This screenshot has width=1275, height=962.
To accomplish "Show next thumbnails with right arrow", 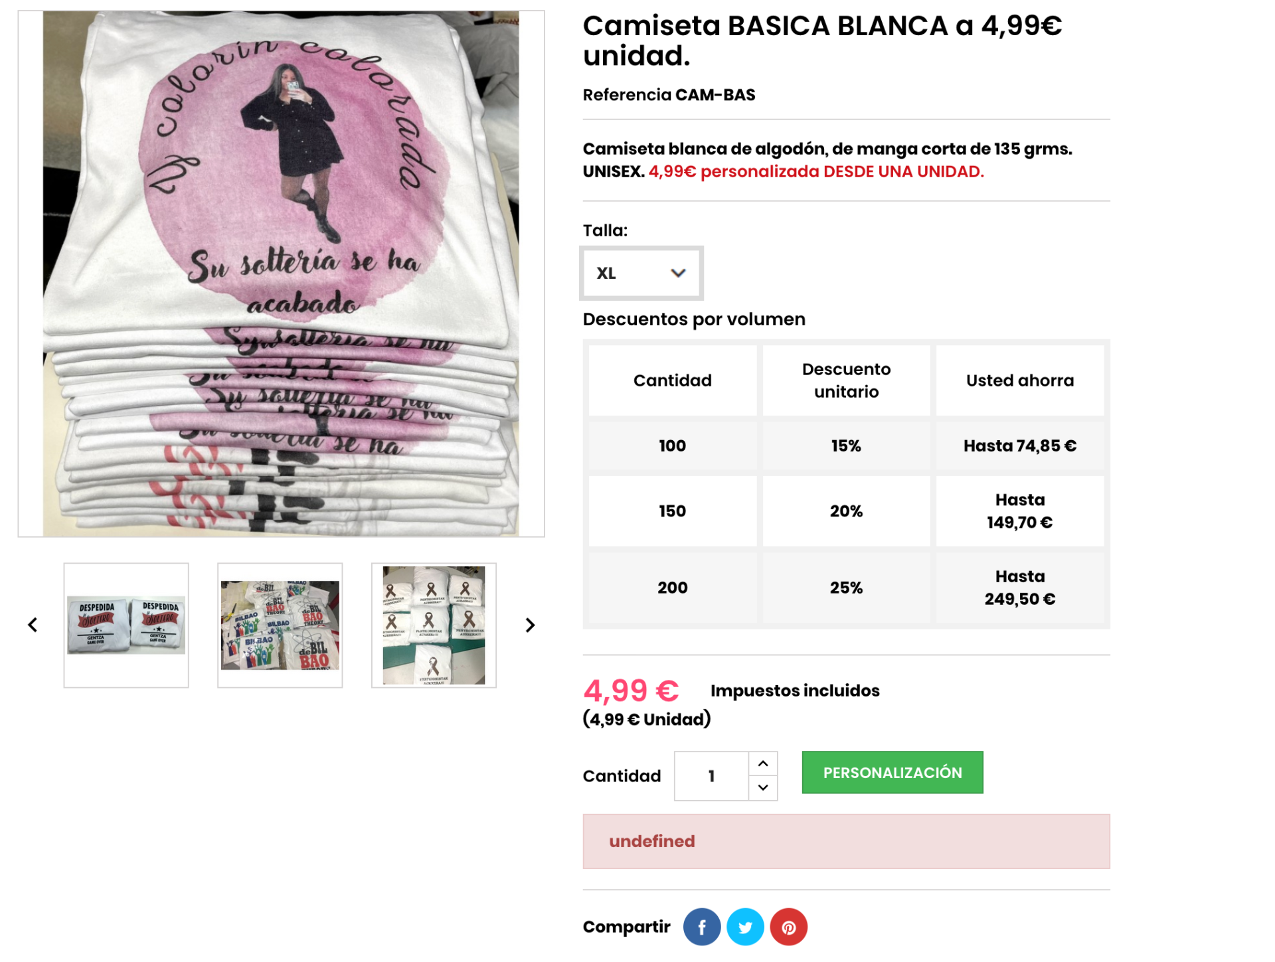I will (x=529, y=625).
